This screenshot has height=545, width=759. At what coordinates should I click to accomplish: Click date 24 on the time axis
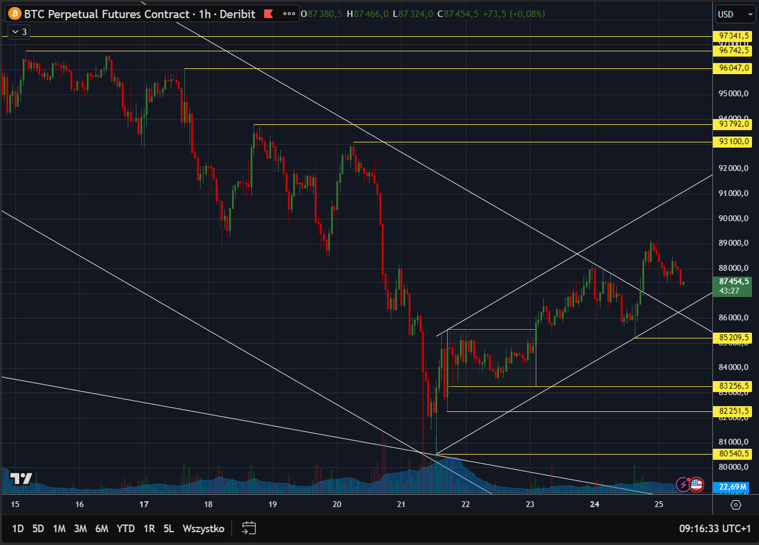[x=595, y=504]
